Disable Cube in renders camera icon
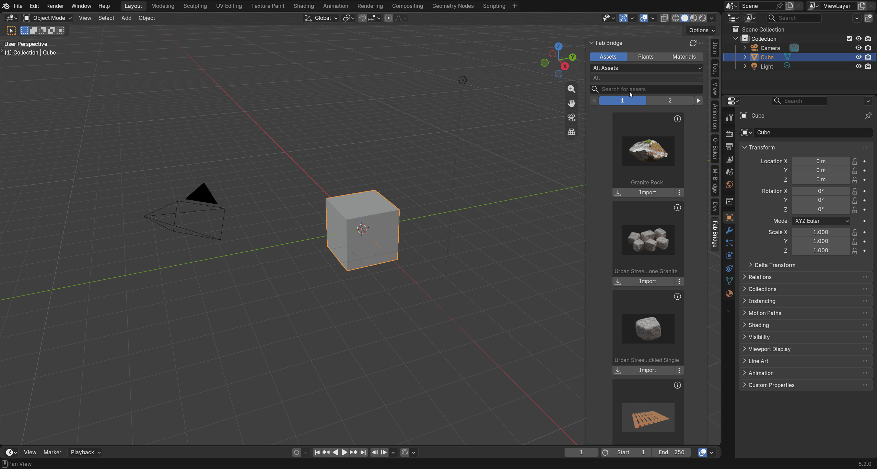The height and width of the screenshot is (469, 877). click(x=868, y=57)
